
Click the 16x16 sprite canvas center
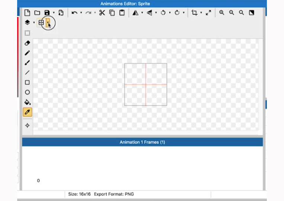[x=146, y=84]
